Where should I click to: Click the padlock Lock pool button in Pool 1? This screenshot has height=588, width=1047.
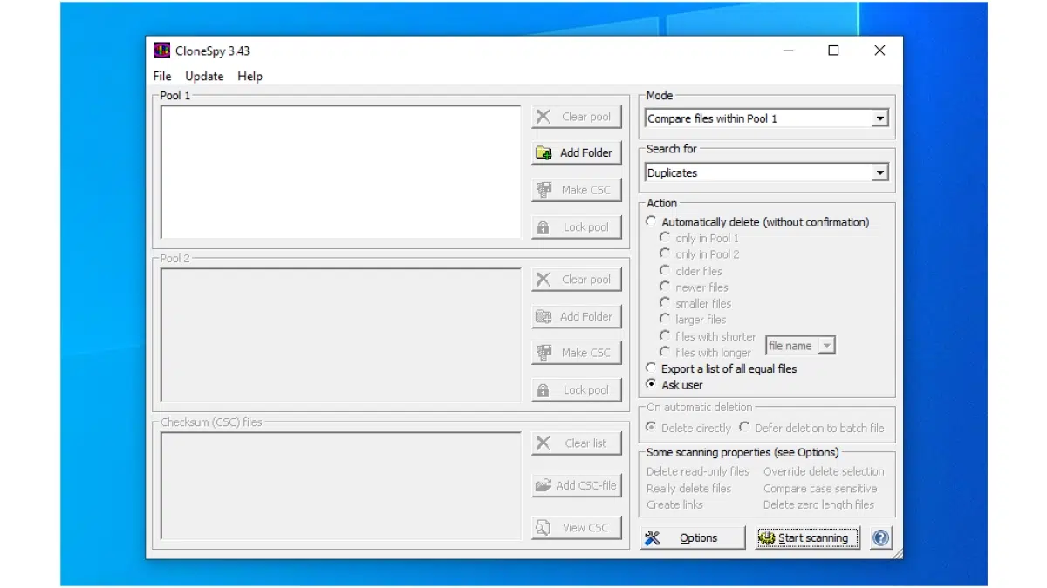point(577,227)
